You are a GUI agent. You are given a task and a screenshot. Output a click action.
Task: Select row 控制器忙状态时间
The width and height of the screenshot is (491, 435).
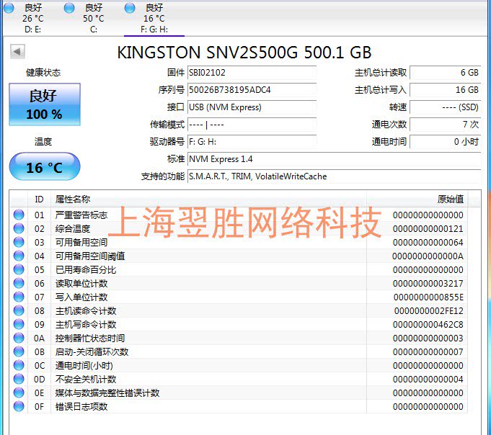pos(239,338)
